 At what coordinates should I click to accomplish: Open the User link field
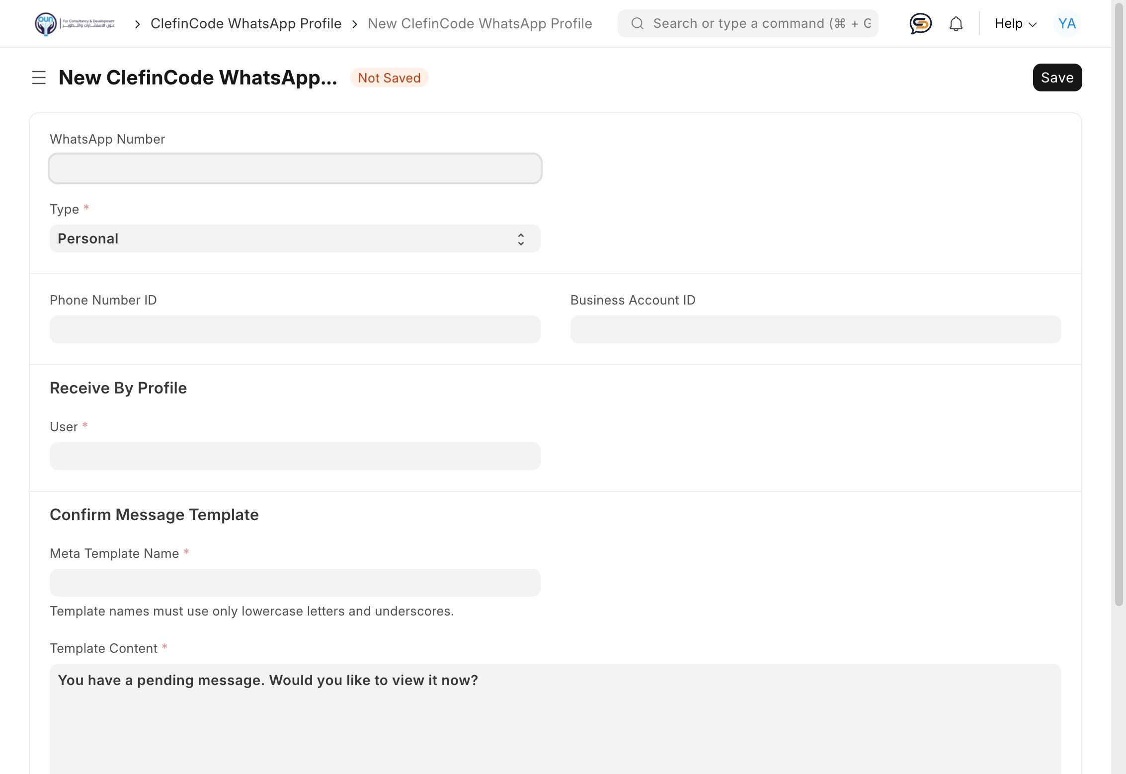(294, 456)
